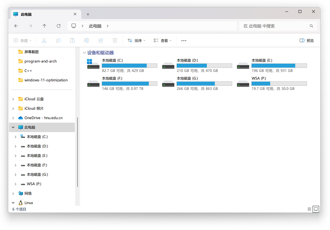Click the Copy icon in the toolbar
The width and height of the screenshot is (330, 230).
pos(58,40)
